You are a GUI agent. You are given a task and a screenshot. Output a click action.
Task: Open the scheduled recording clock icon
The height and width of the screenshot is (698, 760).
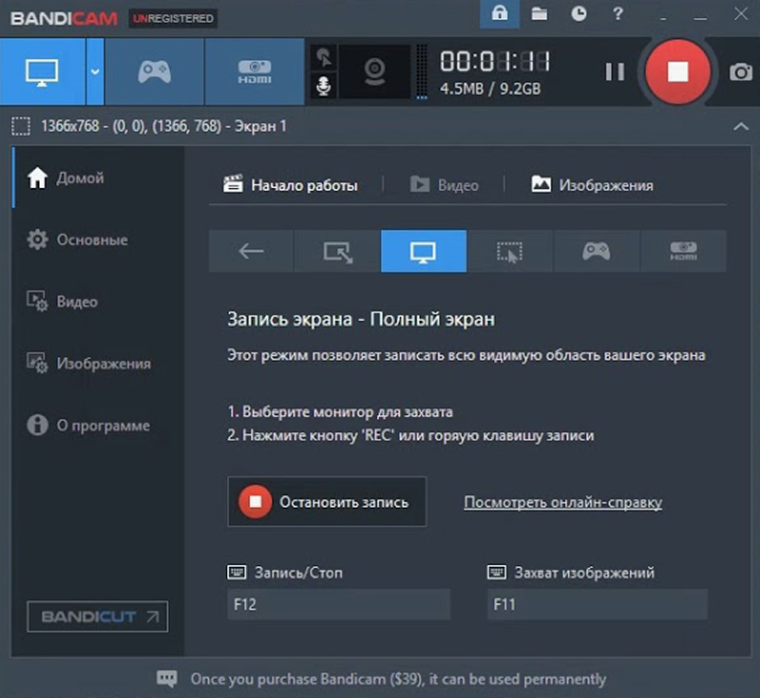coord(579,14)
